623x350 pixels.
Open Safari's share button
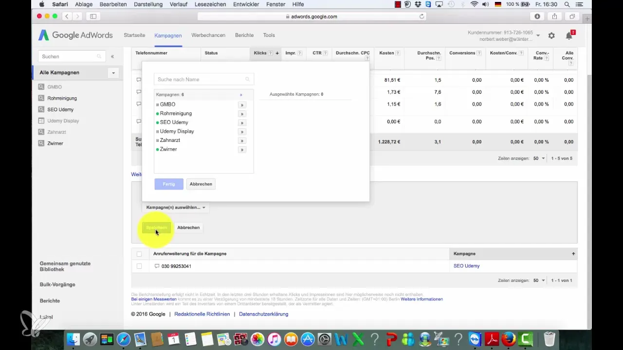(x=554, y=16)
